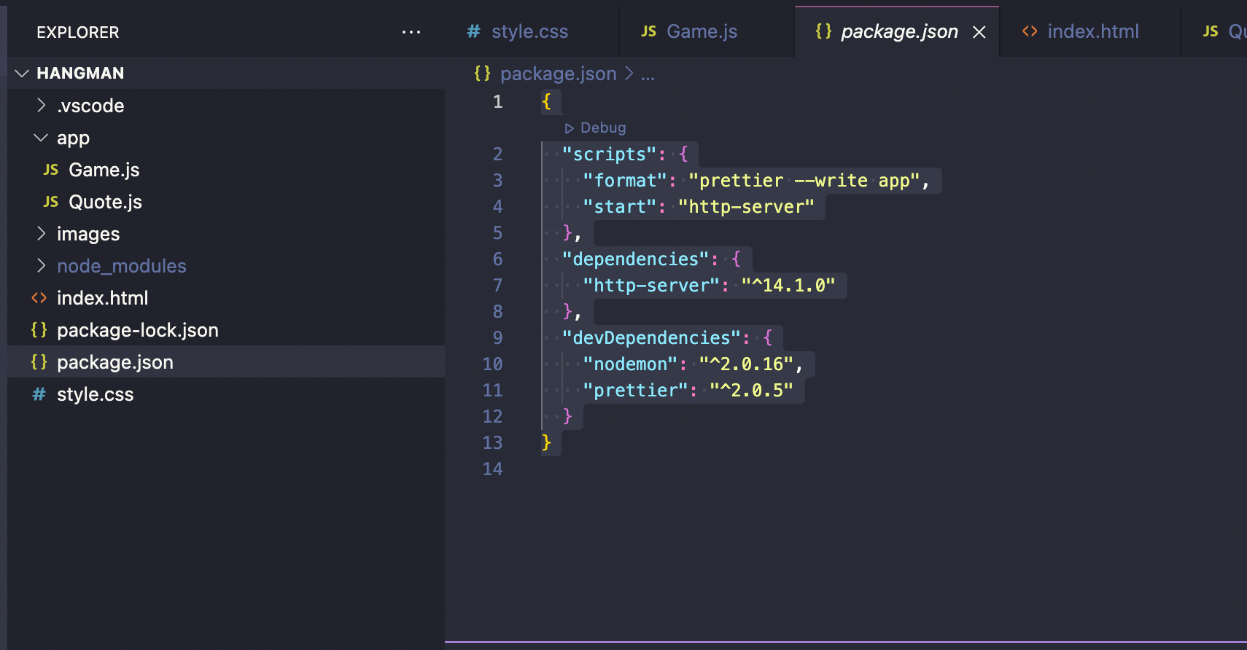This screenshot has width=1247, height=650.
Task: Click hash icon on style.css tab
Action: pos(473,31)
